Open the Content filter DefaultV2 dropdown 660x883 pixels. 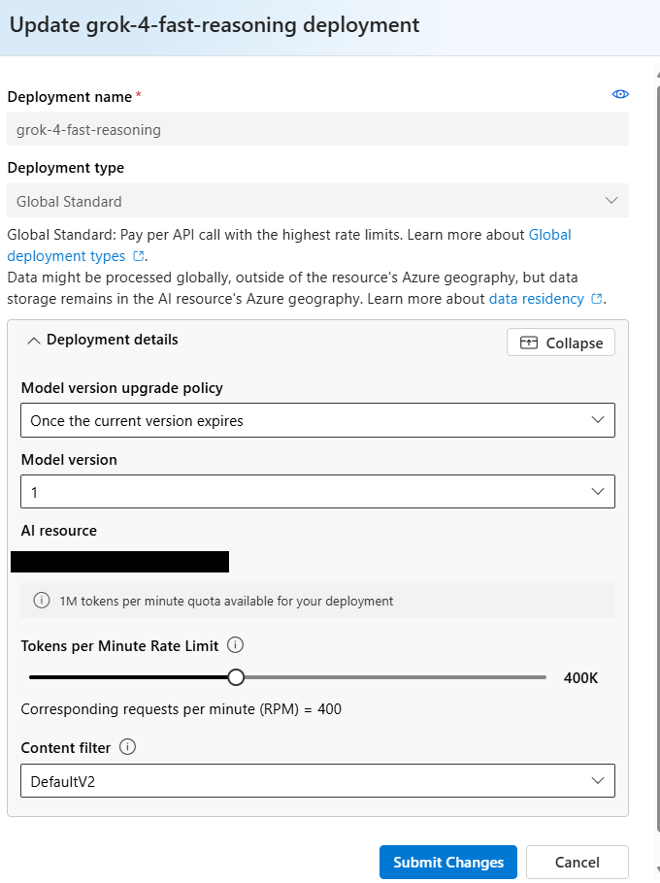(317, 780)
